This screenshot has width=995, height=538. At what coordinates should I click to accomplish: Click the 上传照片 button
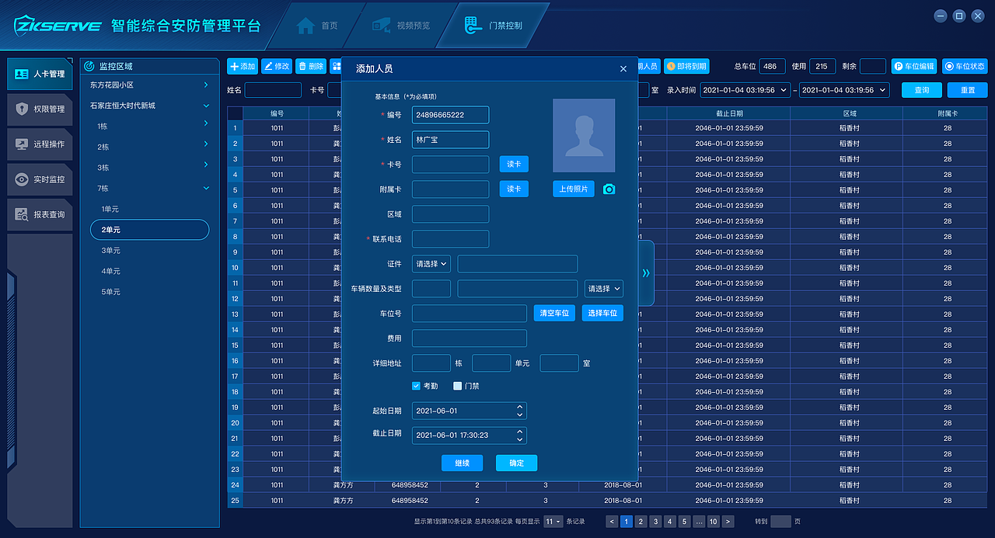click(574, 189)
